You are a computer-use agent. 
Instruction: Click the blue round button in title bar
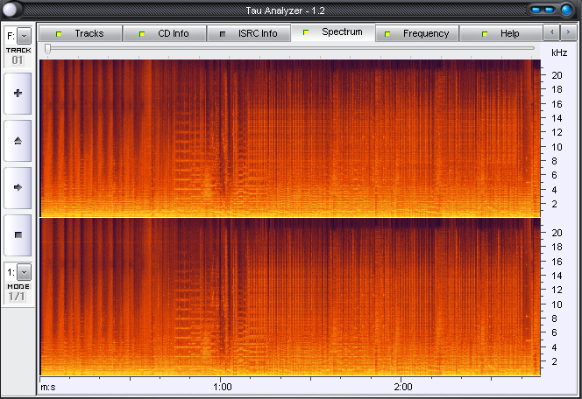(567, 10)
